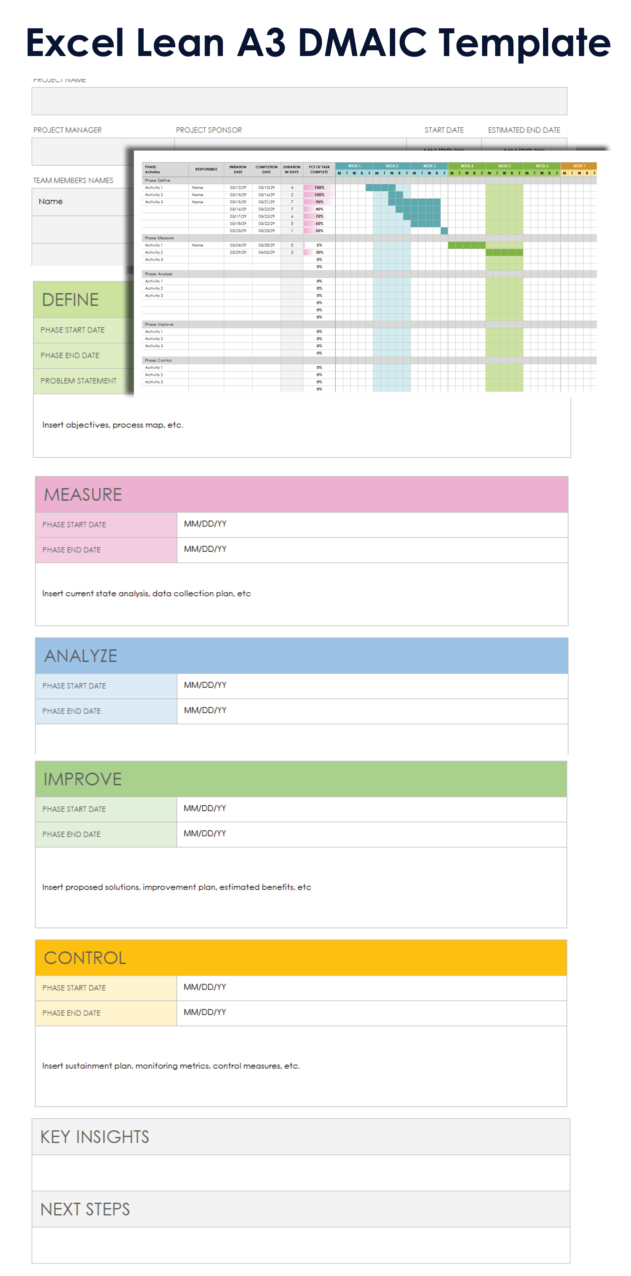The width and height of the screenshot is (631, 1276).
Task: Click the PROBLEM STATEMENT label
Action: point(79,380)
